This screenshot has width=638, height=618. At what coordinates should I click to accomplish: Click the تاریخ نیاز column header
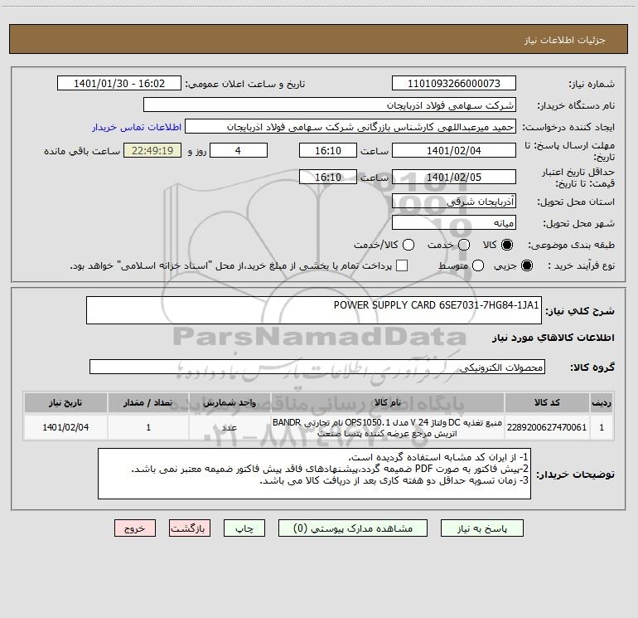(65, 402)
